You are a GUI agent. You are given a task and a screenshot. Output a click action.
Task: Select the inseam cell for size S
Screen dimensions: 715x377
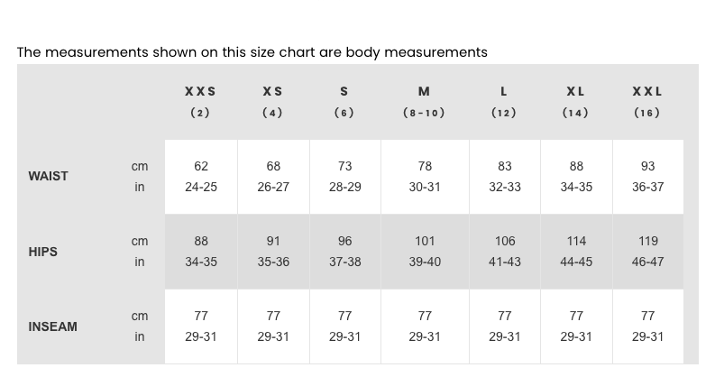(344, 326)
